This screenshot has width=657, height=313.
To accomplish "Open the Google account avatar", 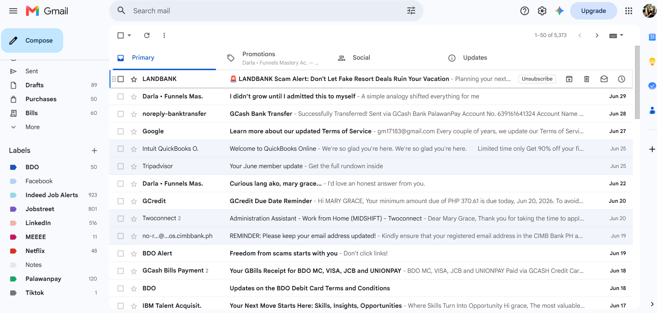I will click(x=649, y=11).
